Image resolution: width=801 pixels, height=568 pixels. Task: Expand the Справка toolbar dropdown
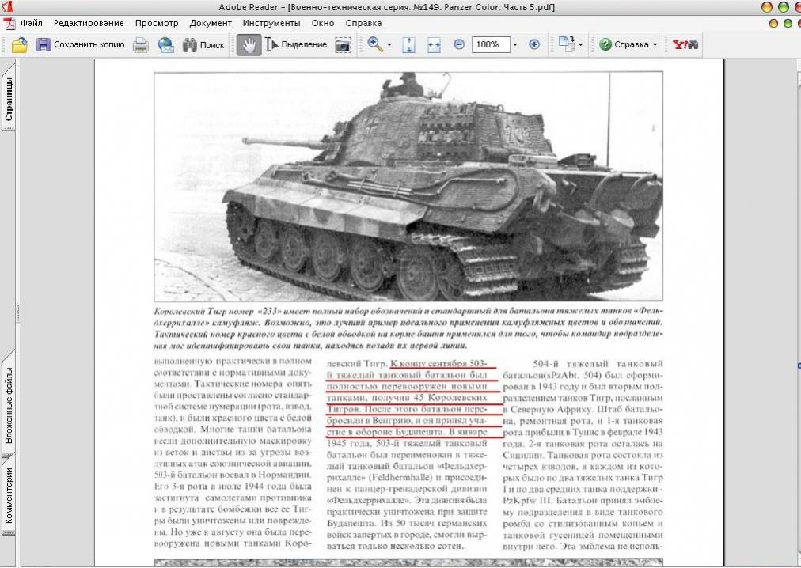655,45
